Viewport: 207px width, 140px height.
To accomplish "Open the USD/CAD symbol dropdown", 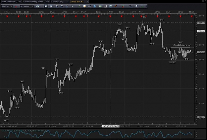I will [7, 6].
